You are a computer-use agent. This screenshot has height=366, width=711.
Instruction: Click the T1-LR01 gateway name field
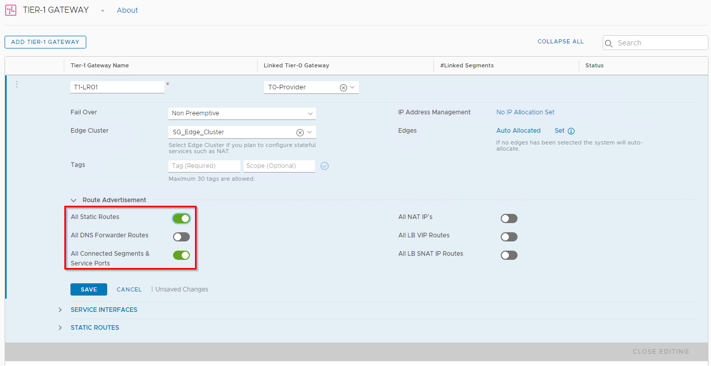[x=117, y=87]
